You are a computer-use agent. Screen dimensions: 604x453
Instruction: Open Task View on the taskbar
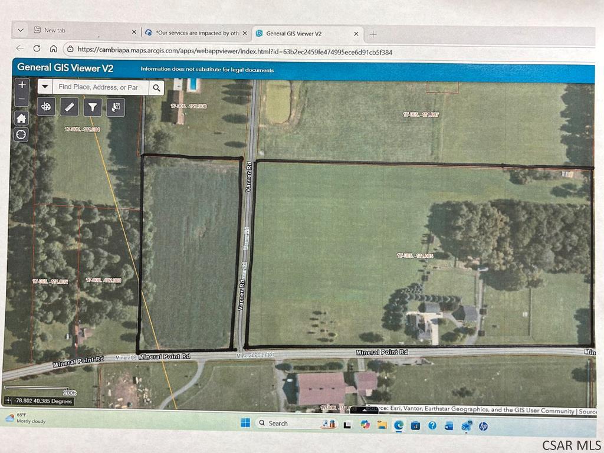tap(347, 425)
